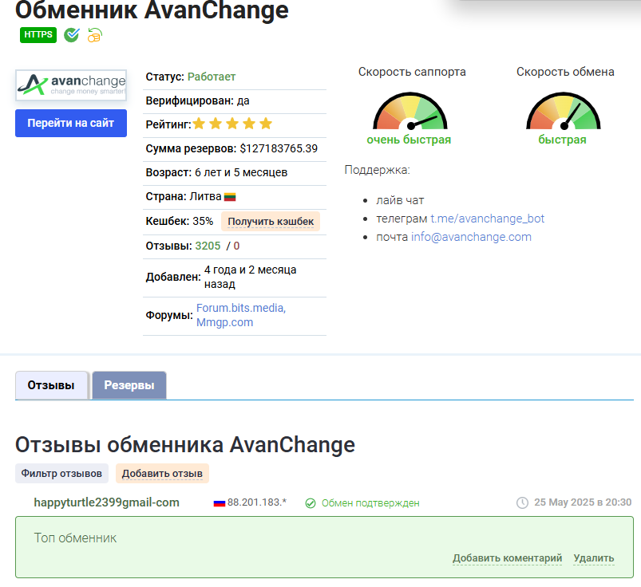
Task: Open the Forum.bits.media forum link
Action: click(241, 308)
